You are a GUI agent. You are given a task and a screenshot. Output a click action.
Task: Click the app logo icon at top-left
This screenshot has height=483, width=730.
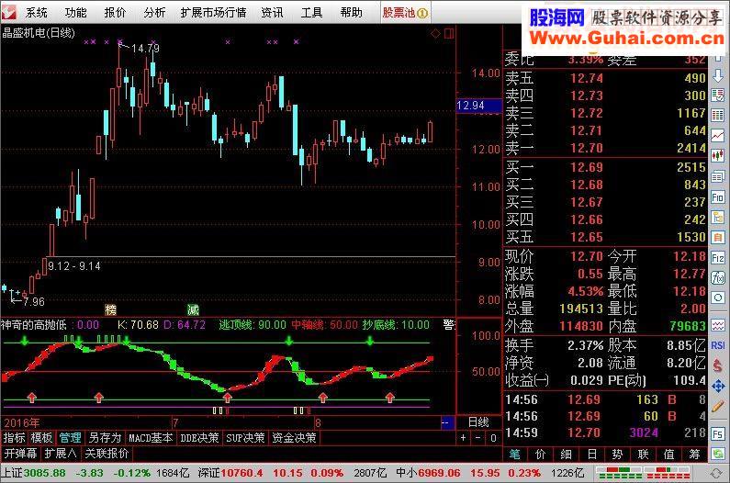click(x=9, y=12)
